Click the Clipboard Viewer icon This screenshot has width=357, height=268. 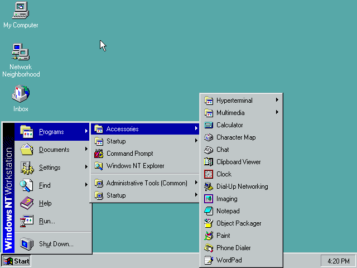[209, 162]
